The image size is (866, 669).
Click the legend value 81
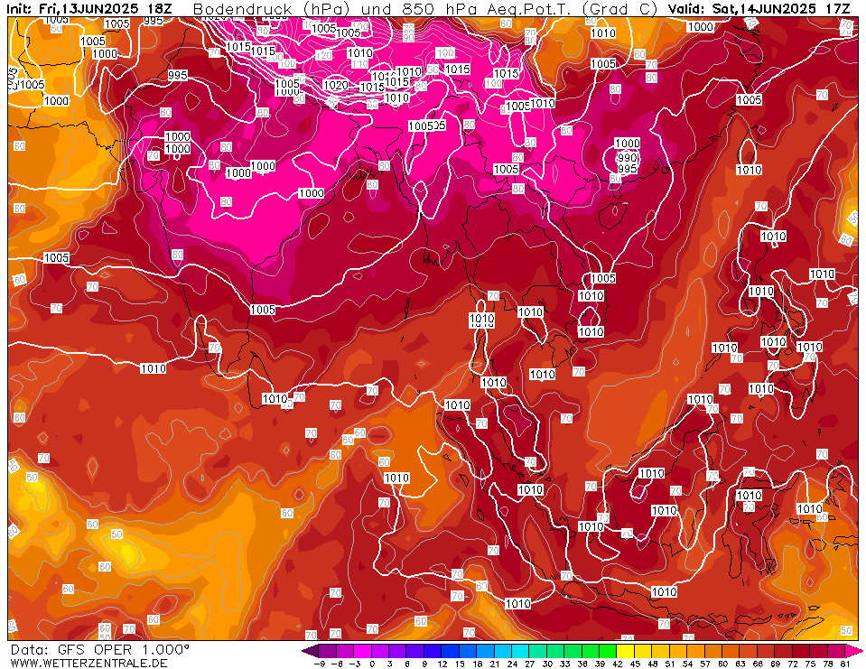tap(844, 664)
